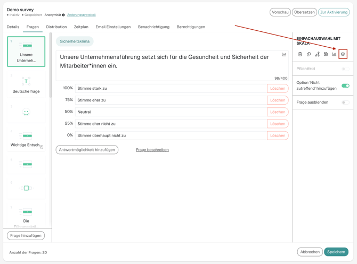Click the chart icon inside the question text box
Screen dimensions: 357x264
283,55
